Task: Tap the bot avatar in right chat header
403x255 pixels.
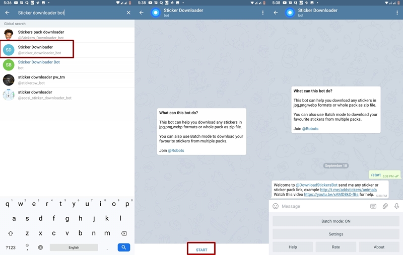Action: point(290,13)
